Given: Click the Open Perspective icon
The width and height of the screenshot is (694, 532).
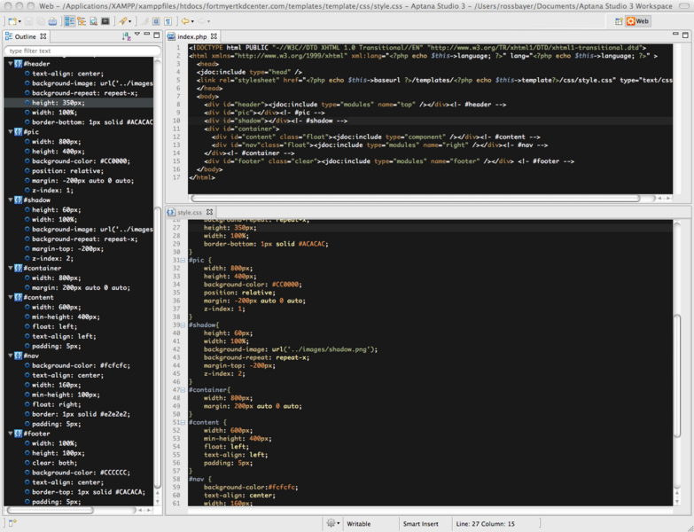Looking at the screenshot, I should coord(619,21).
